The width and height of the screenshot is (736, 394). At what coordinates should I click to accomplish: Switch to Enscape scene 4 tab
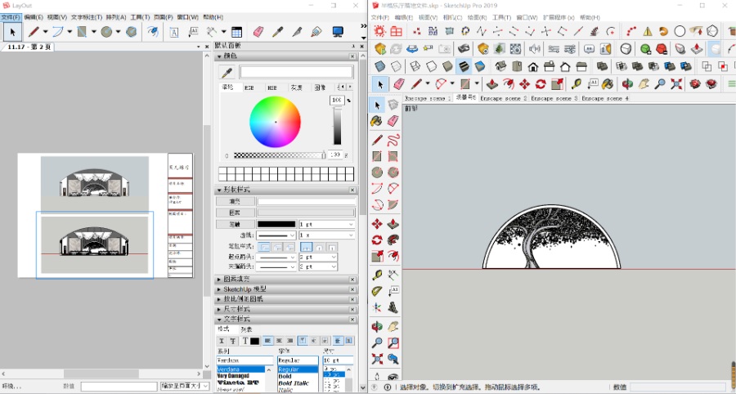pyautogui.click(x=604, y=98)
